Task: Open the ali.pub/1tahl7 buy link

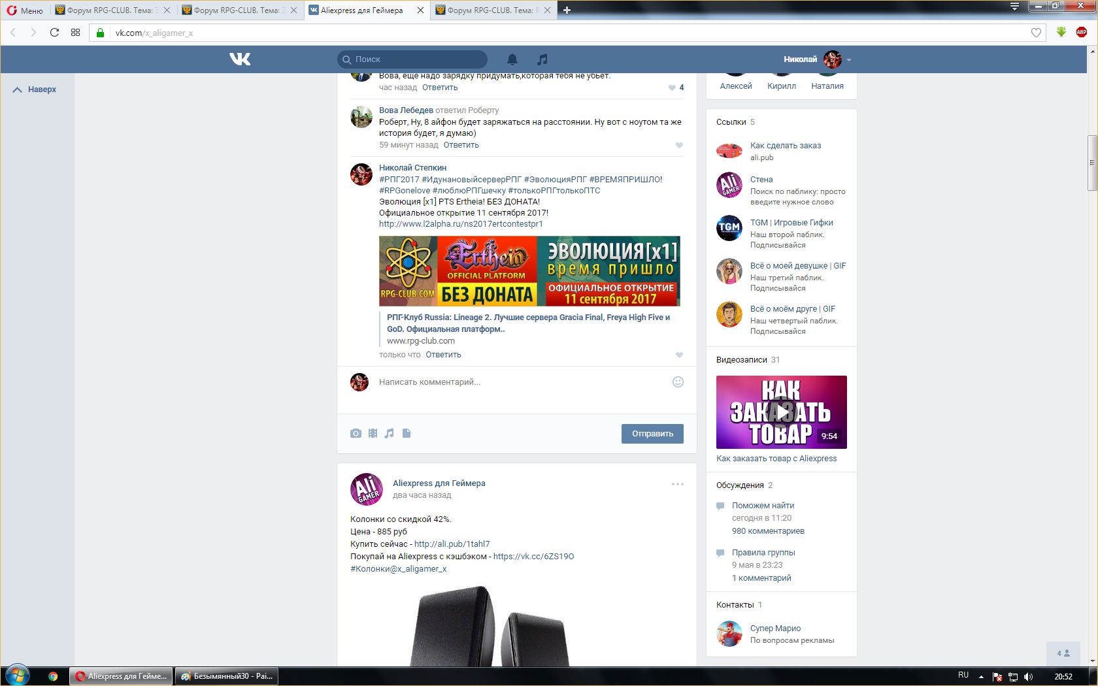Action: (452, 544)
